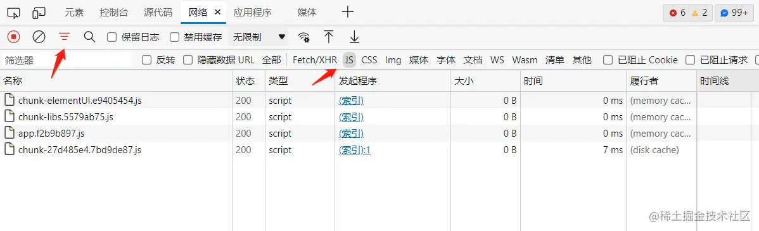The height and width of the screenshot is (231, 759).
Task: Sort by 履行者 column header
Action: coord(661,81)
